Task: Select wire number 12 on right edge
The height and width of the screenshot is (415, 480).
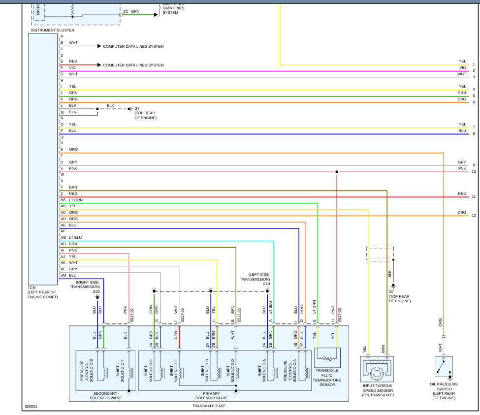Action: (x=474, y=216)
